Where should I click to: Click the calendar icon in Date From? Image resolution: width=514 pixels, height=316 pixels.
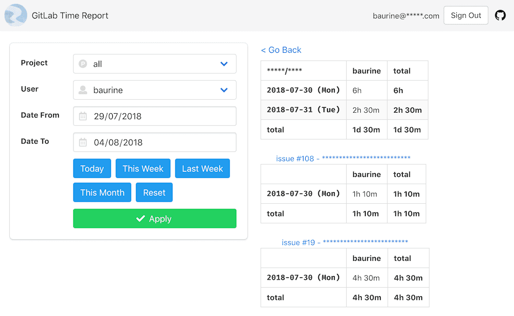pyautogui.click(x=83, y=116)
